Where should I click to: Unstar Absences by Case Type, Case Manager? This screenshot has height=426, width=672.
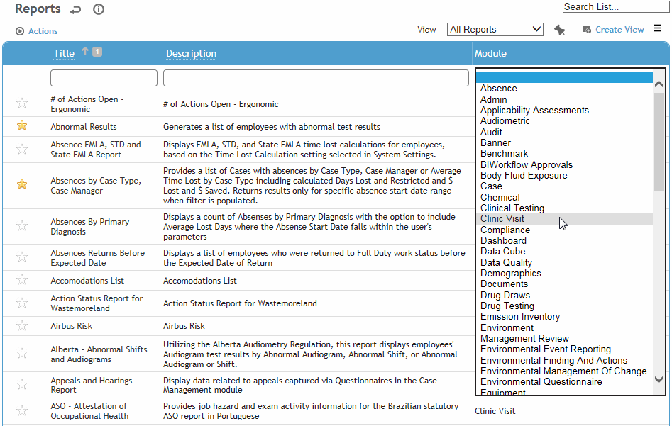tap(22, 184)
